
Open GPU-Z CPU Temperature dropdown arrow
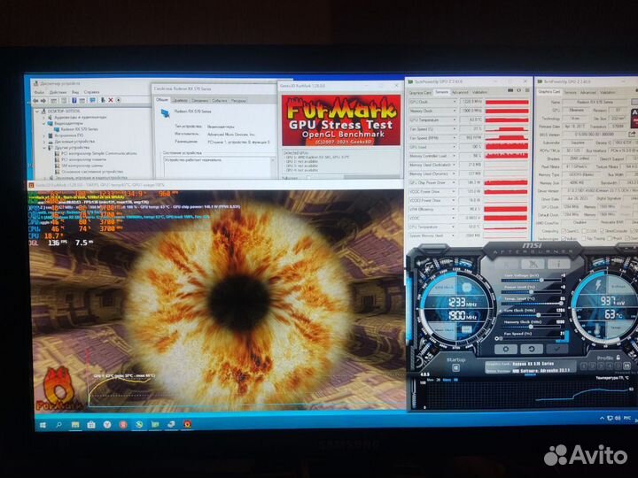[x=454, y=227]
